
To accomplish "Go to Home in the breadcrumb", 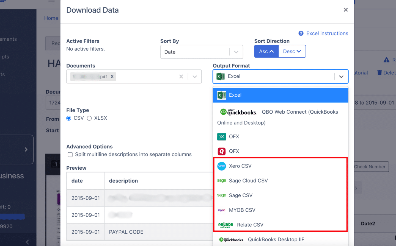I will pos(51,18).
